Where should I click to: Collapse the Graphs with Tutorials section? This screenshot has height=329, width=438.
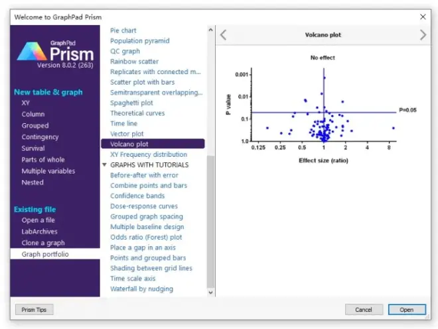104,165
